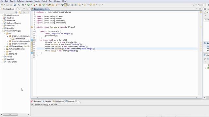Click the Back navigation arrow icon
Screen dimensions: 209x117
point(94,5)
